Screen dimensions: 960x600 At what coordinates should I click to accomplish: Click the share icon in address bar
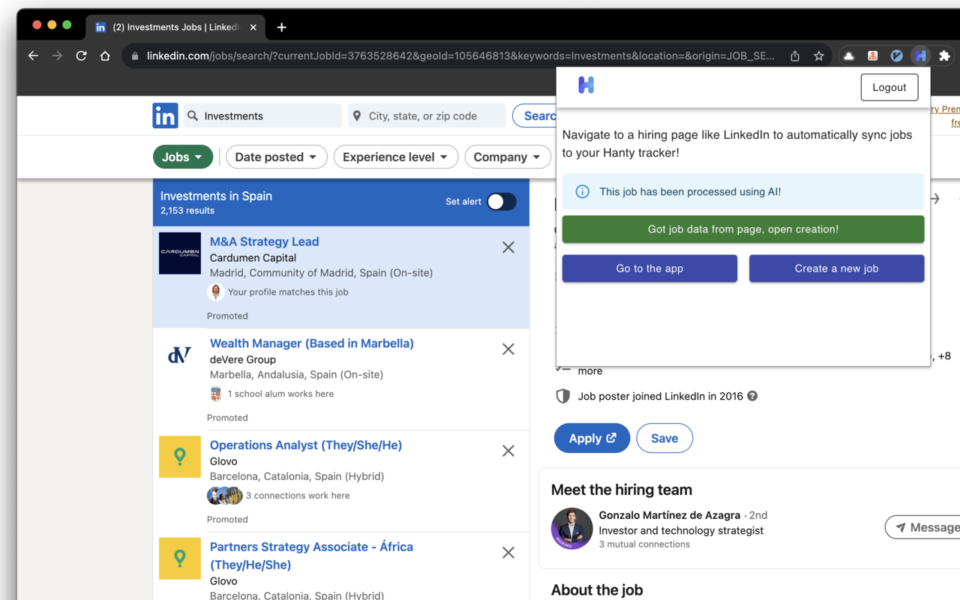(795, 55)
